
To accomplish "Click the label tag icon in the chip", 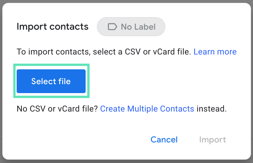I will point(112,27).
